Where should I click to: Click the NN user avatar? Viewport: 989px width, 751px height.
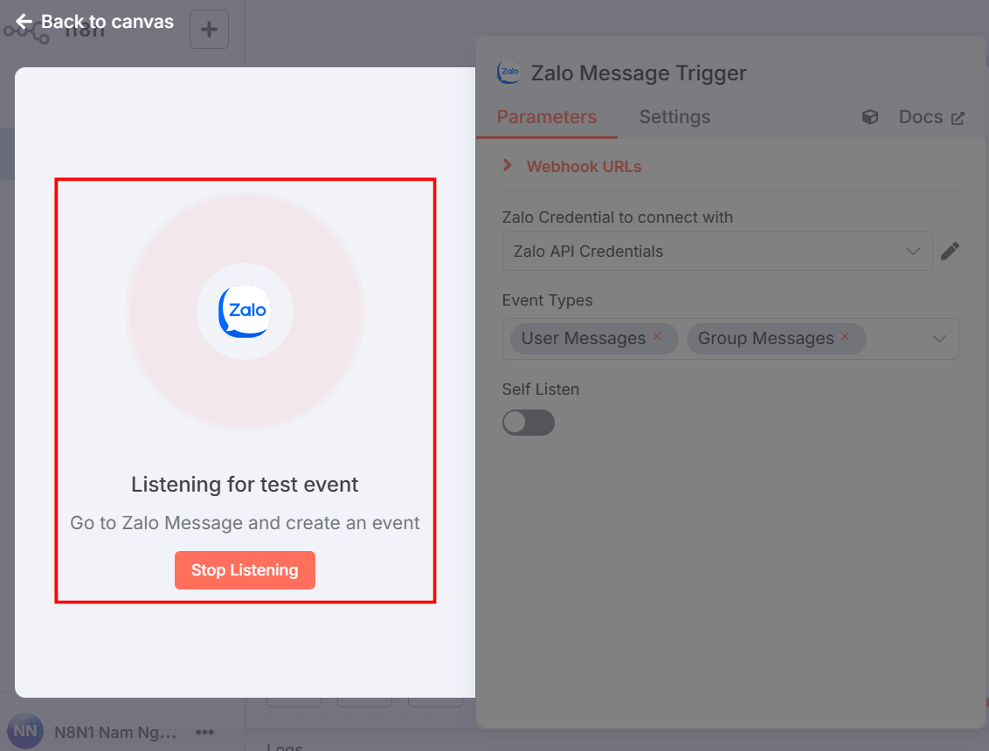[25, 732]
